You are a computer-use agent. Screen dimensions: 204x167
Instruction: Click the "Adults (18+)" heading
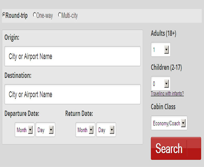(164, 34)
